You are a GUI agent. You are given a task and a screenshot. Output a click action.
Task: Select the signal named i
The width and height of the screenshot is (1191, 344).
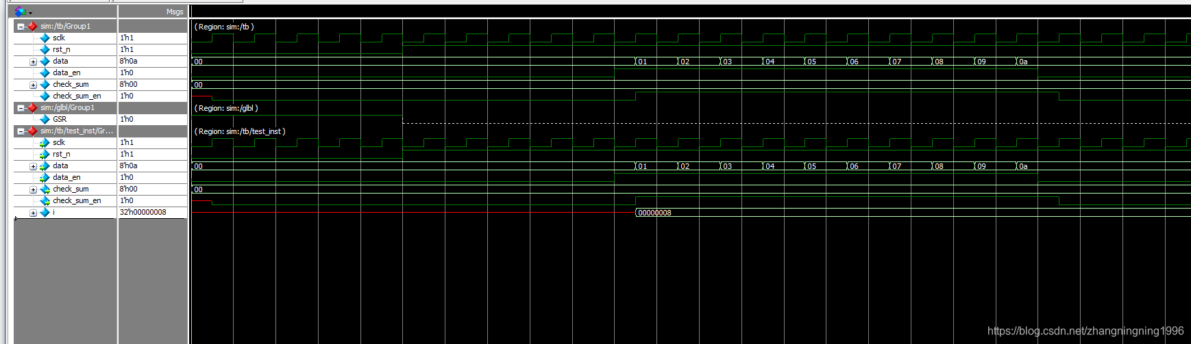click(x=53, y=213)
